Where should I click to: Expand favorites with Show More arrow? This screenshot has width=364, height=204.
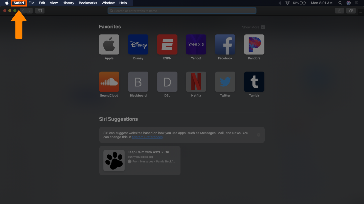click(263, 27)
